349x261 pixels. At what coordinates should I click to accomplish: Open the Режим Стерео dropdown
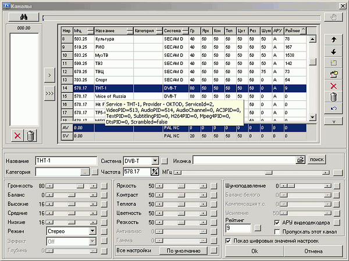click(x=92, y=231)
